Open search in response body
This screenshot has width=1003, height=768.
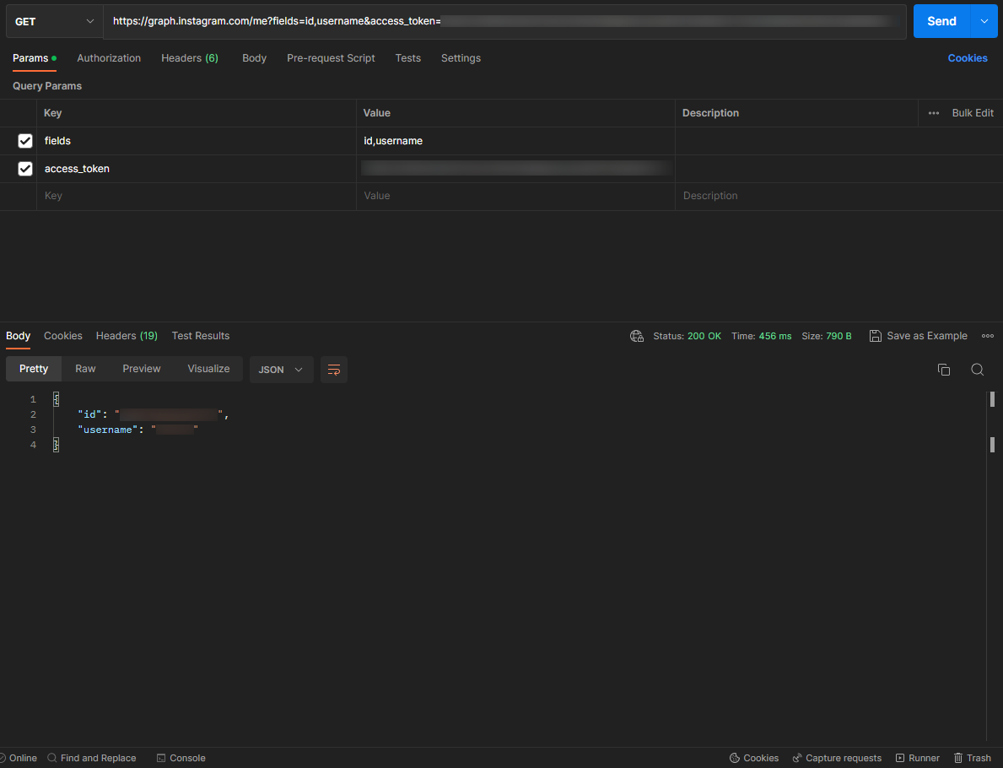(977, 370)
